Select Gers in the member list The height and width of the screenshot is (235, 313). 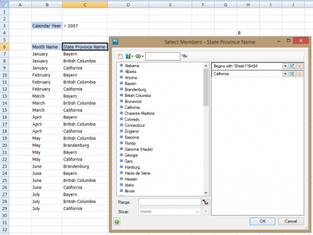coord(128,161)
